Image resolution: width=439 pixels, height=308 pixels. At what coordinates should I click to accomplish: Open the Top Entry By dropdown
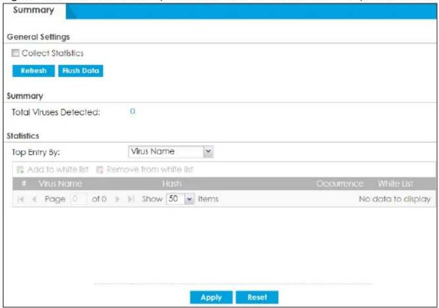pyautogui.click(x=170, y=151)
